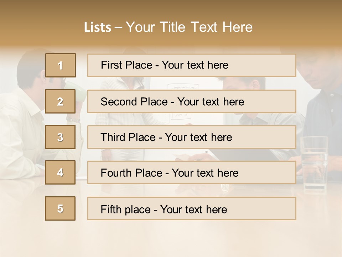Viewport: 342px width, 257px height.
Task: Click the number 3 box
Action: pyautogui.click(x=60, y=137)
